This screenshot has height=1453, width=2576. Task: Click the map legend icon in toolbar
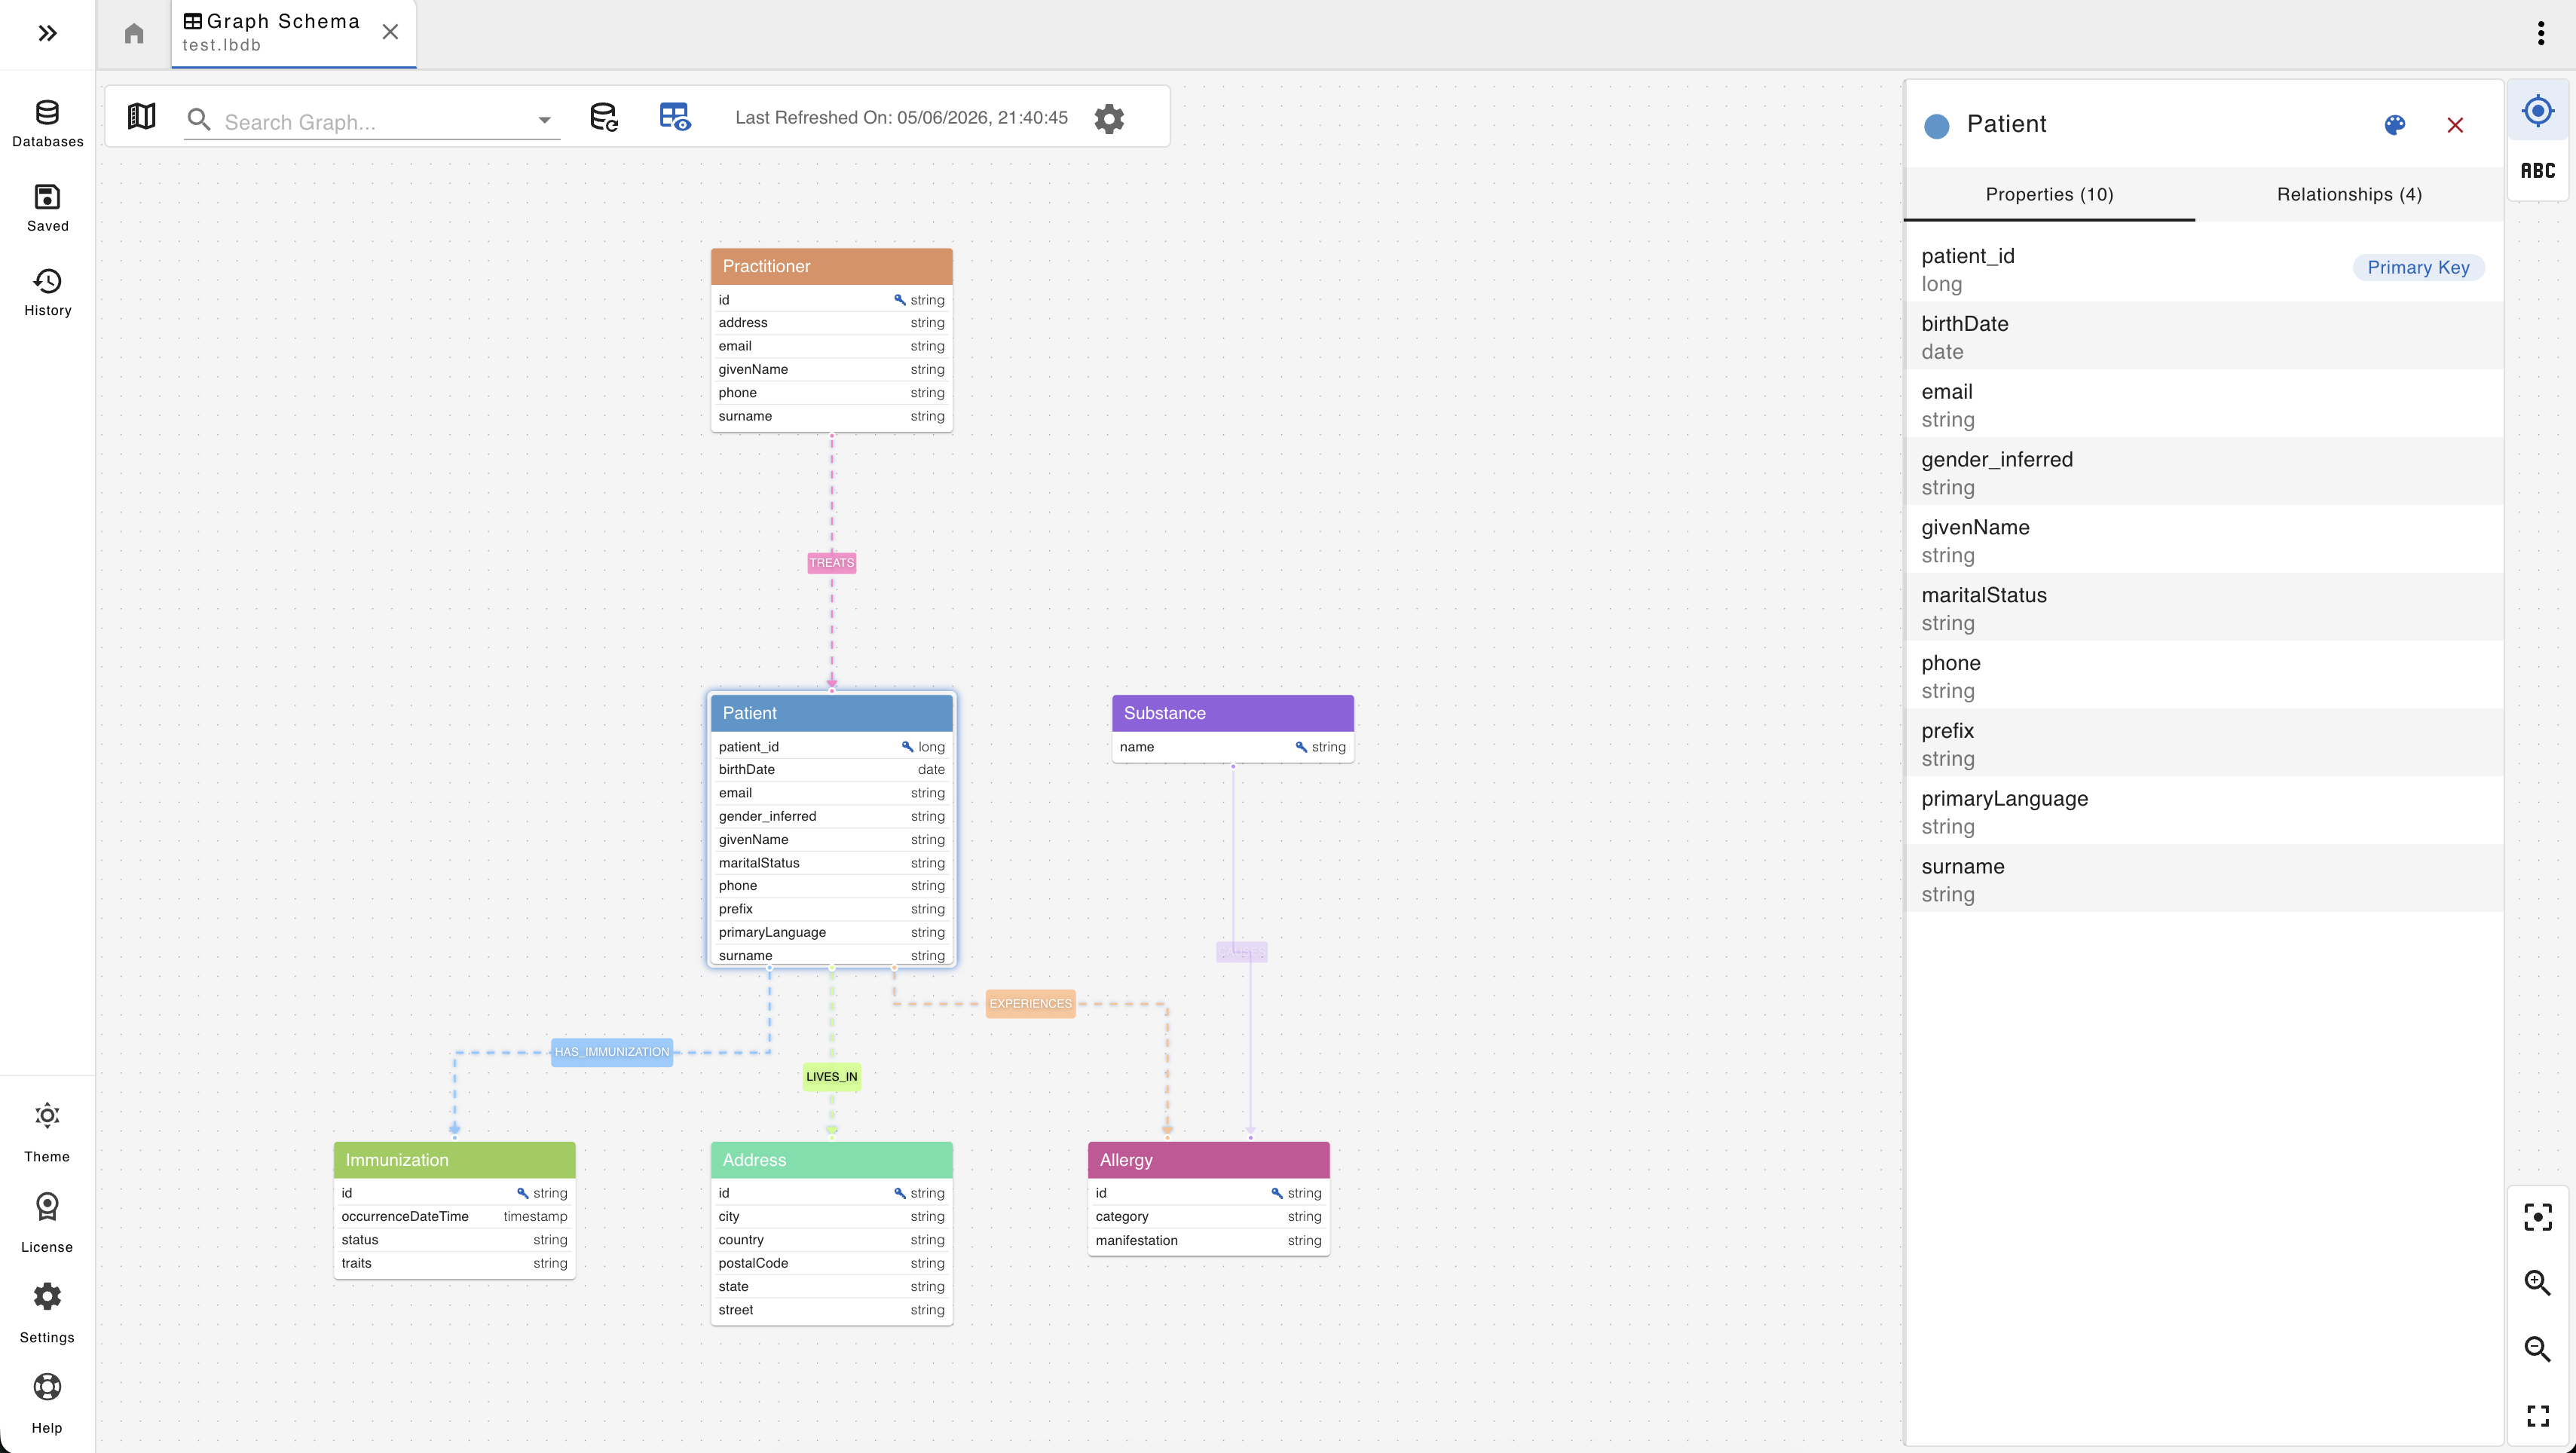[x=141, y=117]
